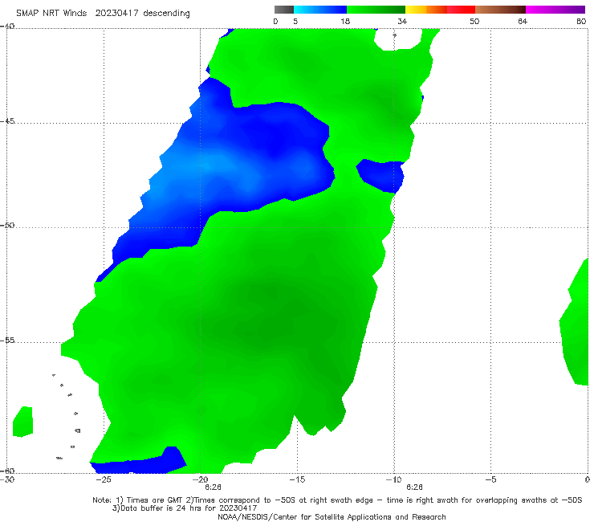The image size is (594, 522).
Task: Click the gray segment of the wind colorbar
Action: (283, 10)
